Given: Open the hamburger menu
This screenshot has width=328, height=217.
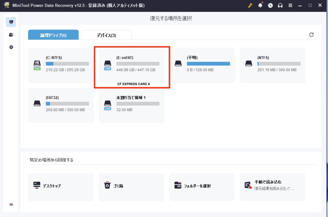Looking at the screenshot, I should [290, 5].
